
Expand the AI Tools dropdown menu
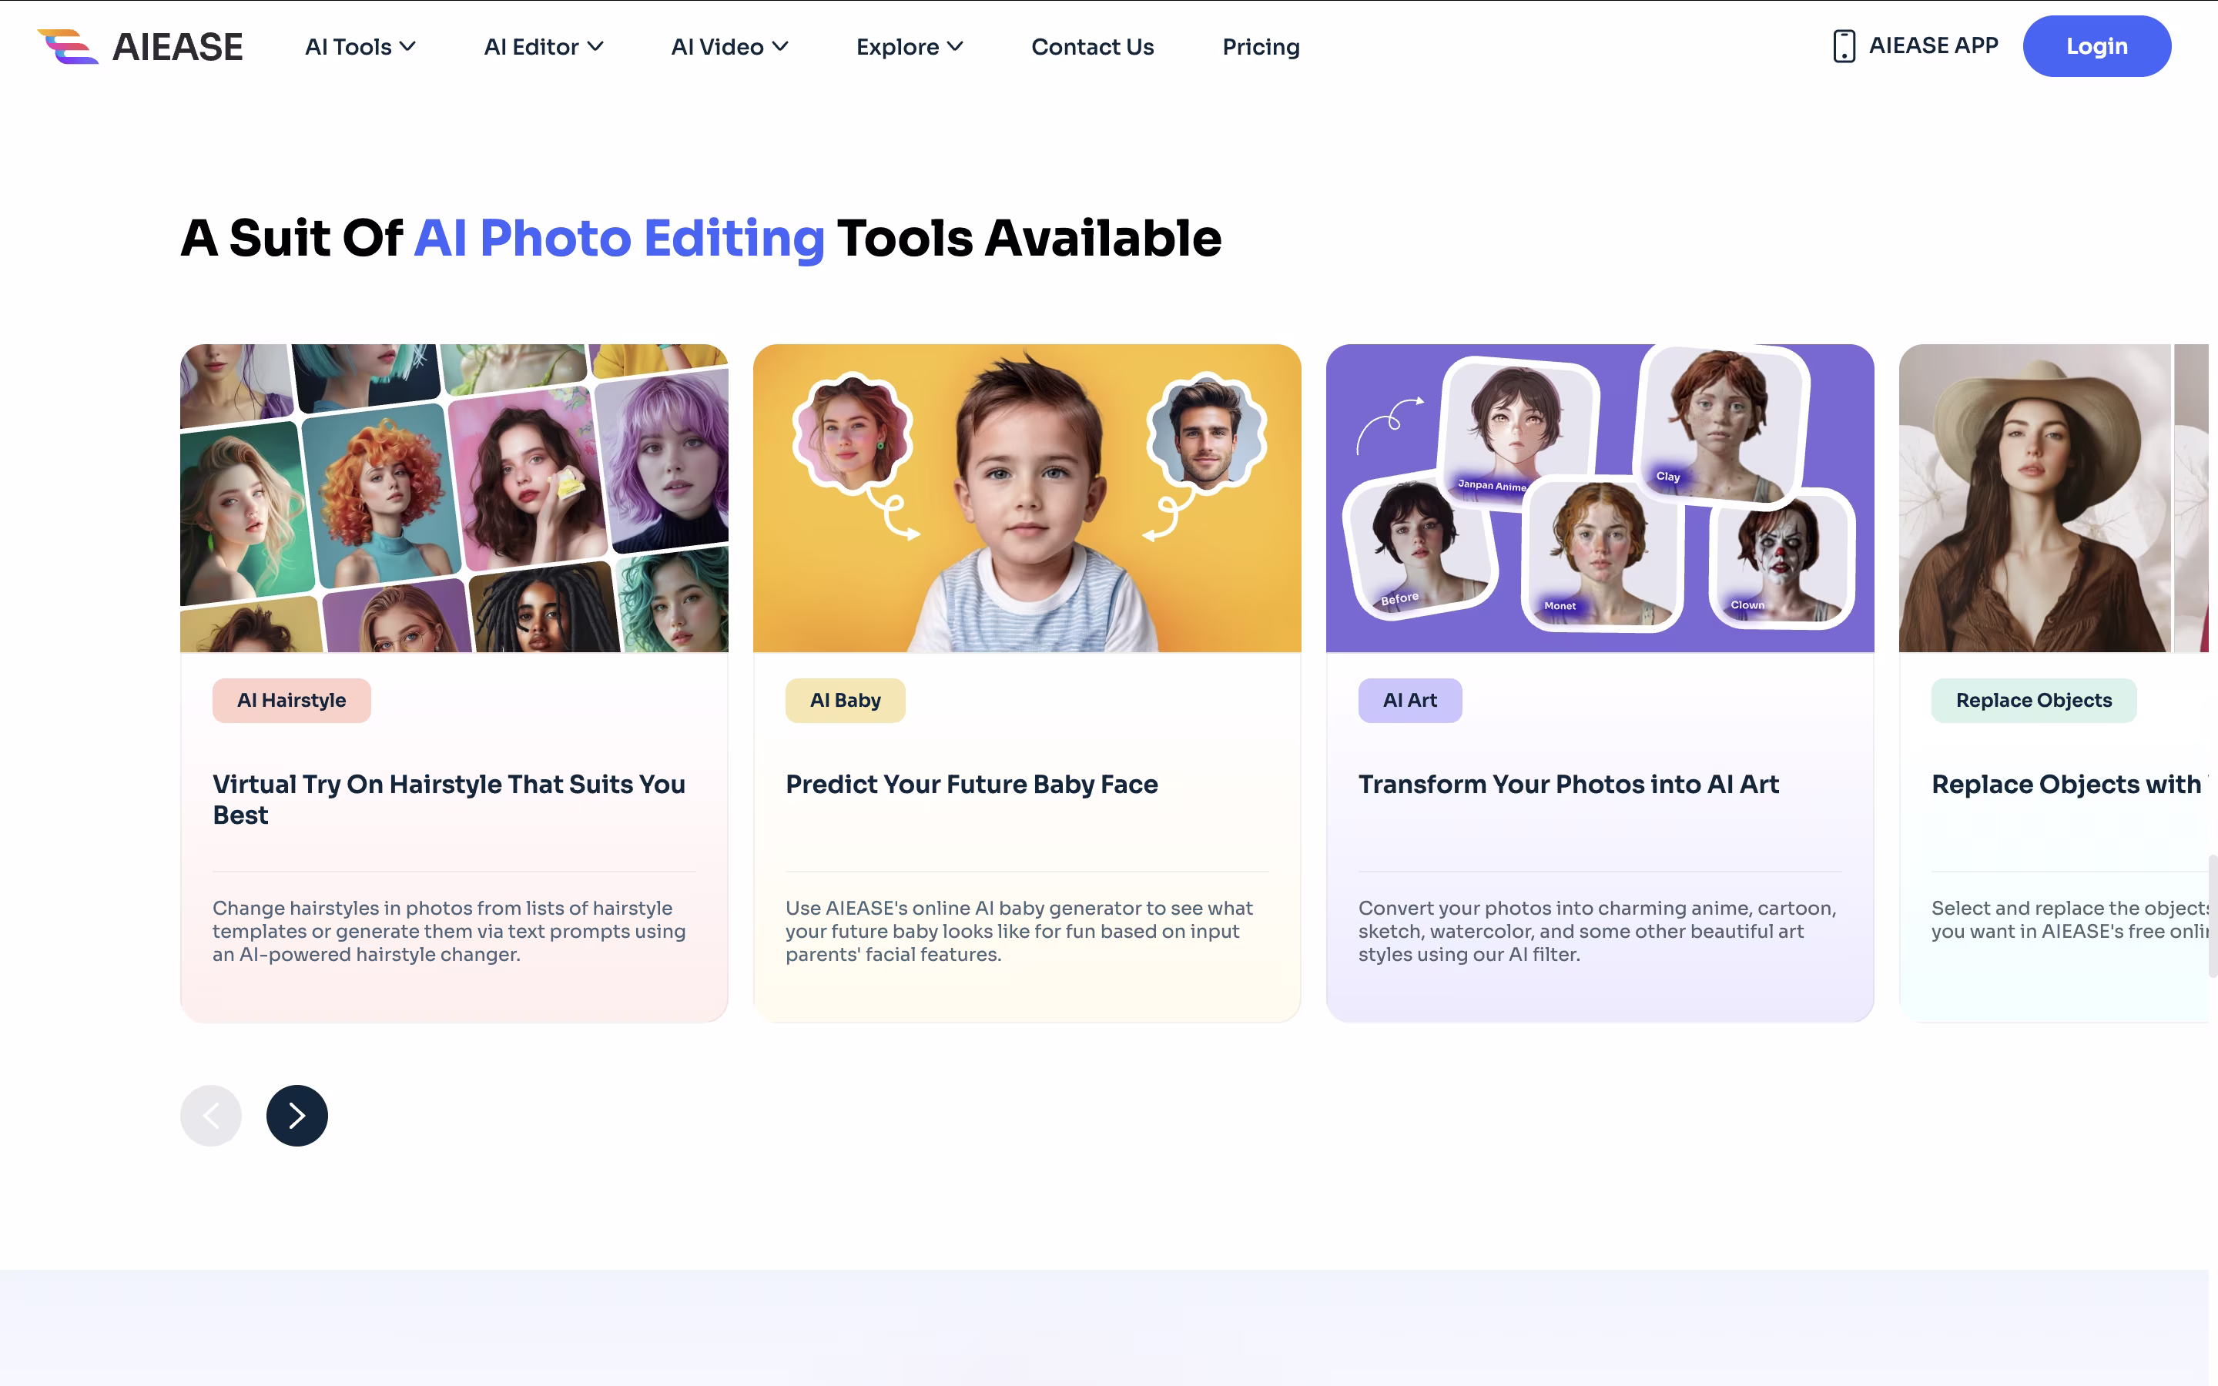point(360,47)
